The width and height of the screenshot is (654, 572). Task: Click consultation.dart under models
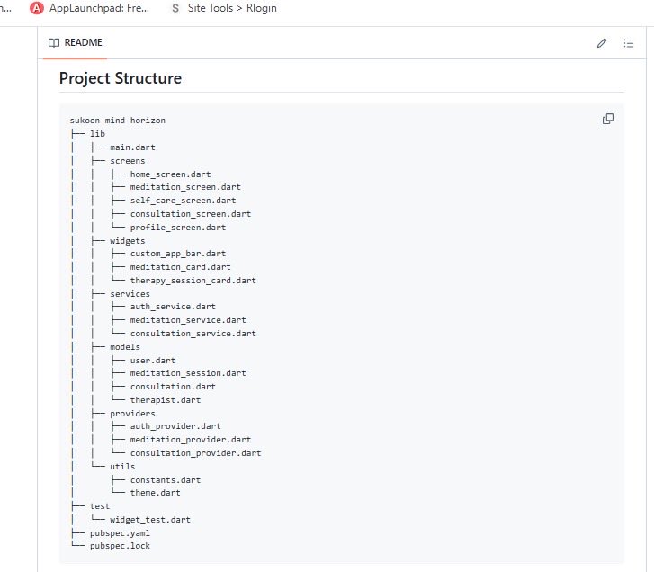click(x=173, y=387)
